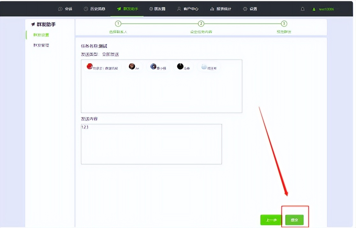Click the 立即发送 send type link
The width and height of the screenshot is (356, 228).
tap(111, 54)
